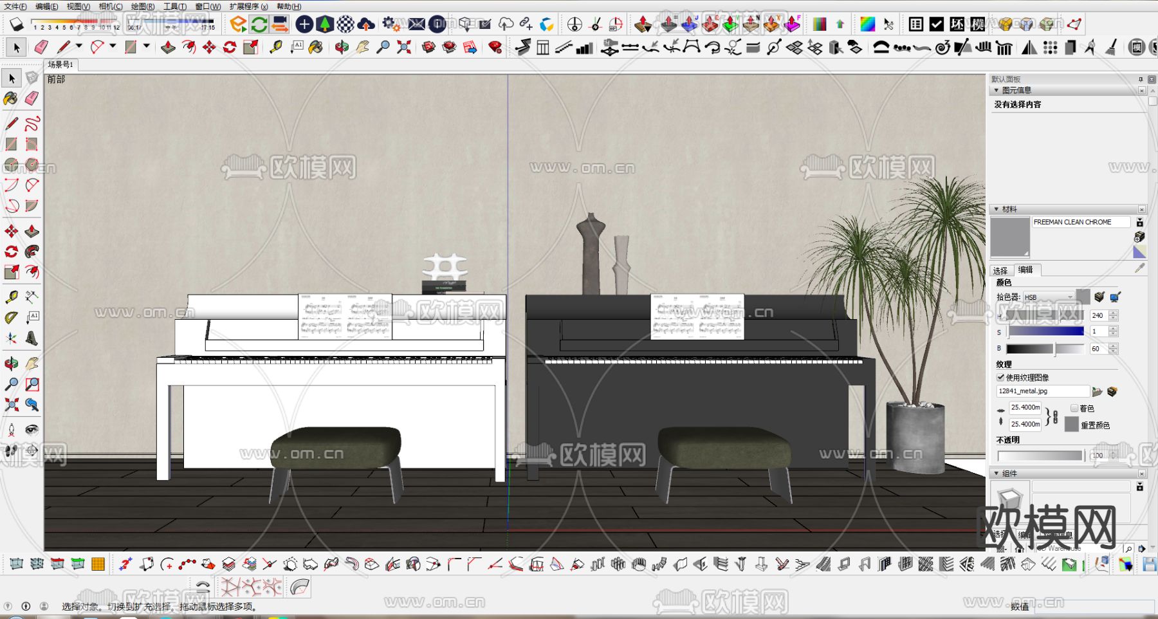This screenshot has height=619, width=1158.
Task: Browse for texture image file
Action: [1098, 391]
